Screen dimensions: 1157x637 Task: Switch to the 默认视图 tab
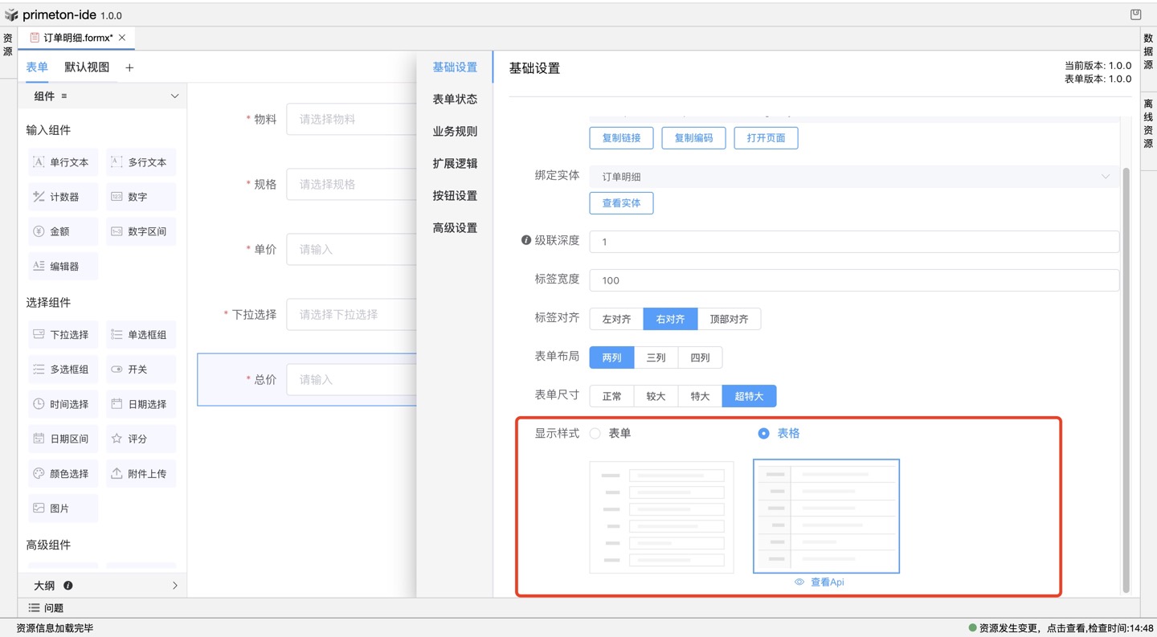click(87, 67)
